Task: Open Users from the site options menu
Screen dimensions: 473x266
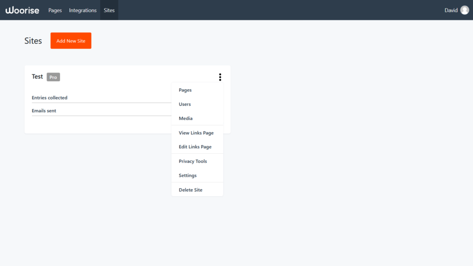Action: click(185, 104)
